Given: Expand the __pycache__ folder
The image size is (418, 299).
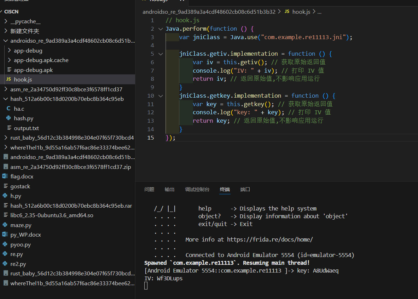Looking at the screenshot, I should [6, 21].
